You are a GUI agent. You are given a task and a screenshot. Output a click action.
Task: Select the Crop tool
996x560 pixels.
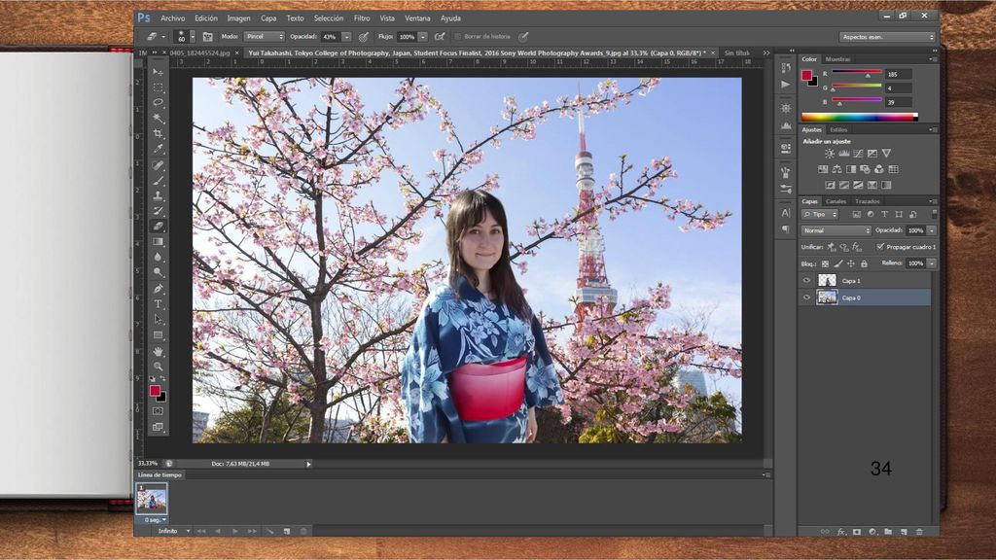click(159, 133)
